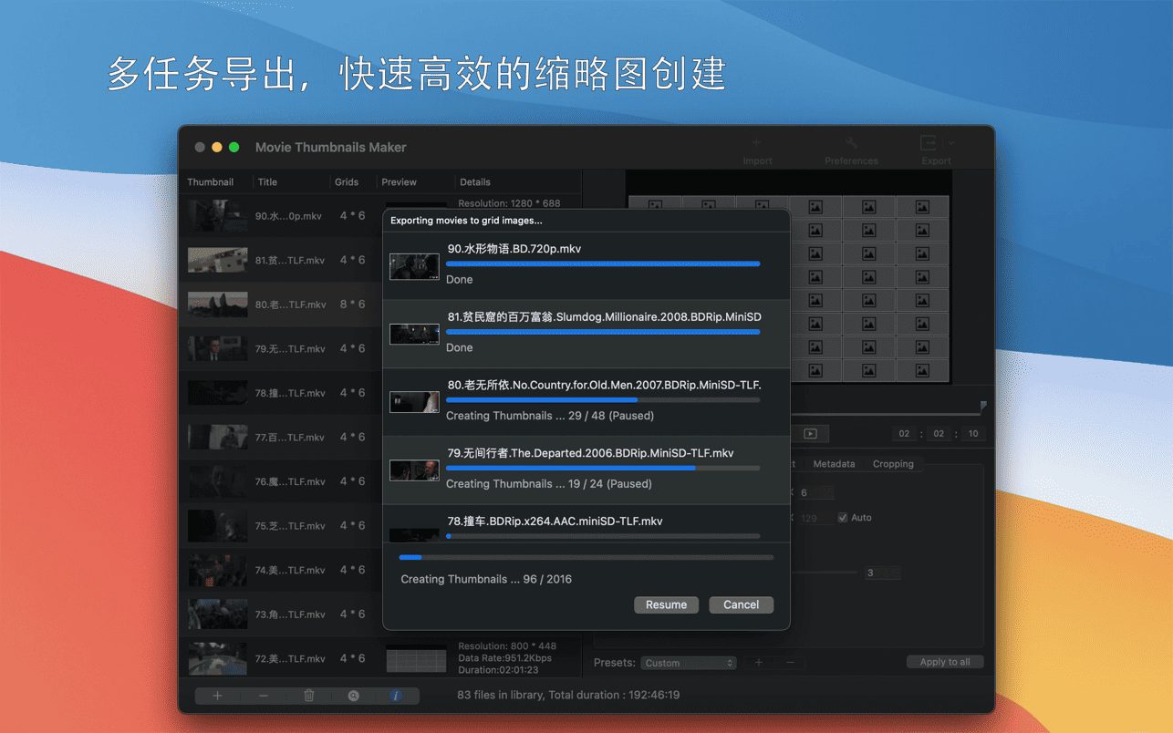Screen dimensions: 1173x733
Task: Expand the Export dropdown arrow
Action: (951, 143)
